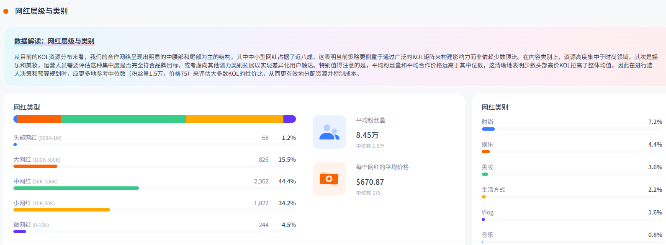The width and height of the screenshot is (666, 245).
Task: Click the 头部网红 progress bar
Action: [x=15, y=144]
